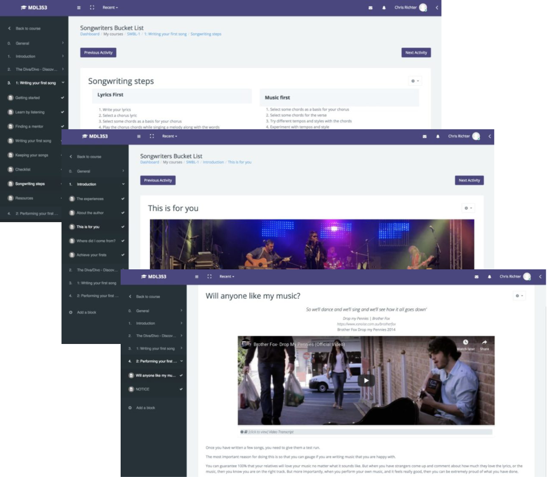Image resolution: width=549 pixels, height=477 pixels.
Task: Open the Dashboard breadcrumb link in Songwriting steps window
Action: [90, 34]
